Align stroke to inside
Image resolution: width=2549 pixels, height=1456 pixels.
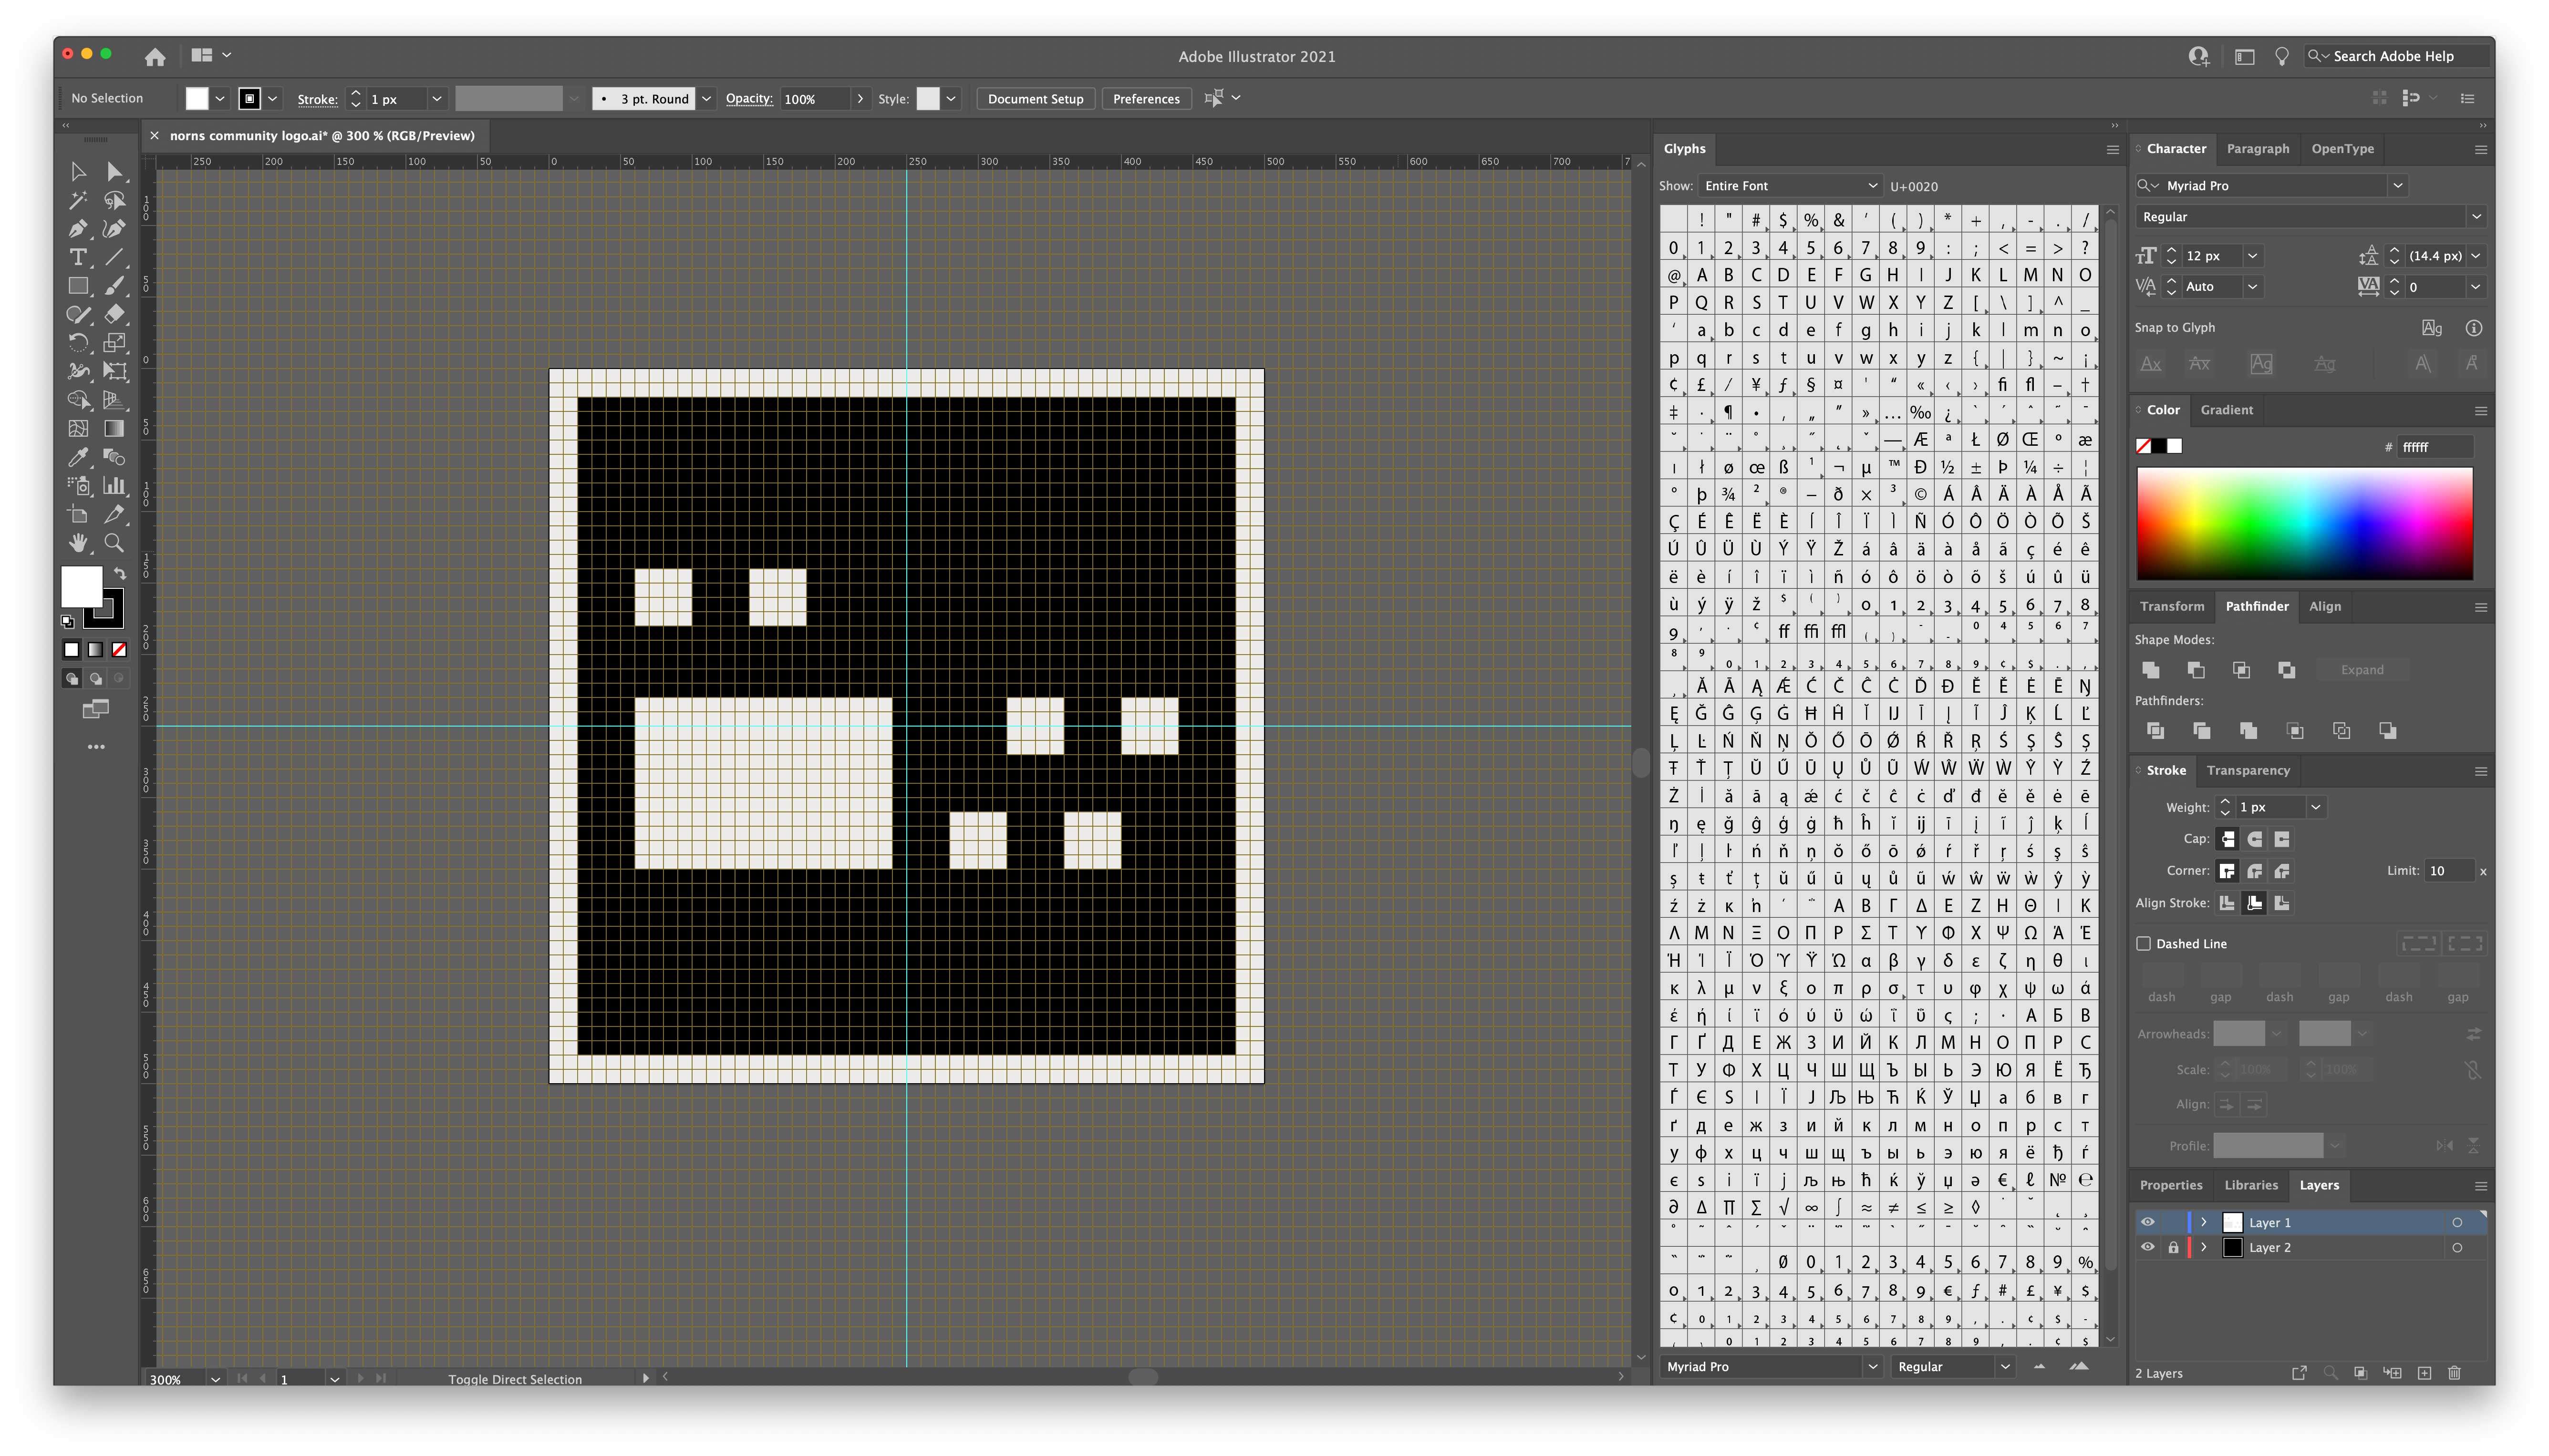[x=2255, y=903]
